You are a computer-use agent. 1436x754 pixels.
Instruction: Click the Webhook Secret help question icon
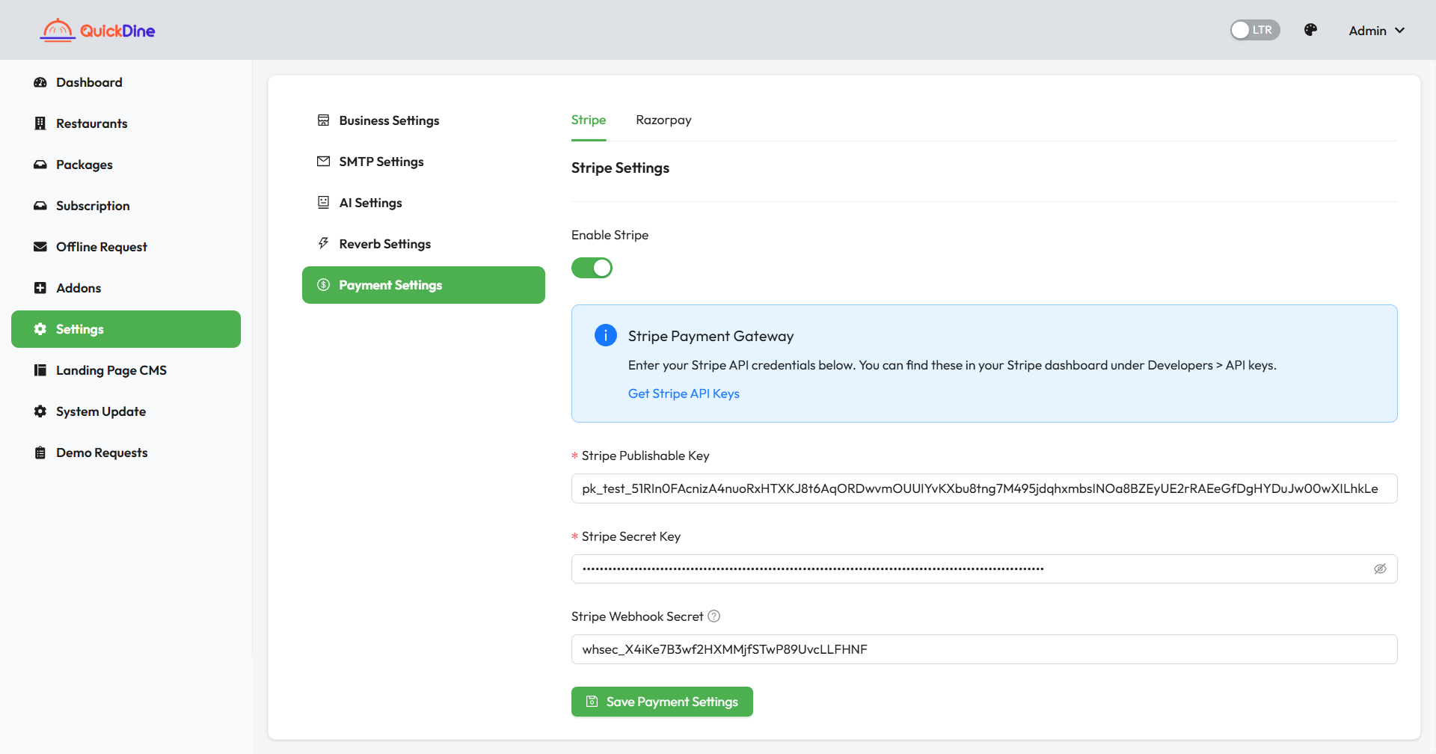point(714,616)
